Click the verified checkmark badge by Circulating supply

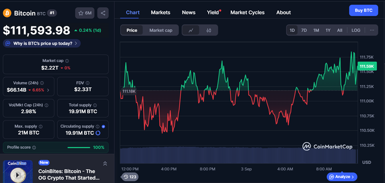pos(104,127)
